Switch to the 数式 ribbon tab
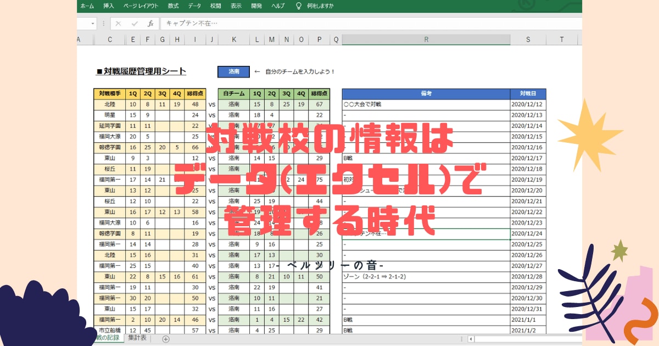The image size is (659, 346). pyautogui.click(x=173, y=6)
